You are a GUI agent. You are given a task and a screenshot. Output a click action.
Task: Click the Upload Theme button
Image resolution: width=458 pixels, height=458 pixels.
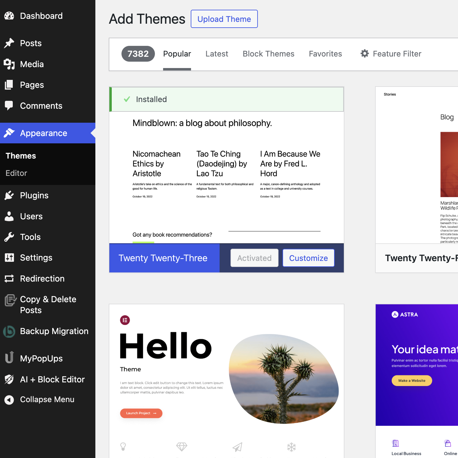click(224, 19)
